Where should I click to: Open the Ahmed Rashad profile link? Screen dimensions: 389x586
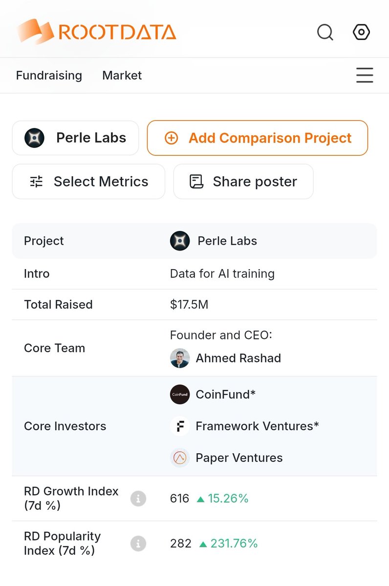[x=238, y=358]
